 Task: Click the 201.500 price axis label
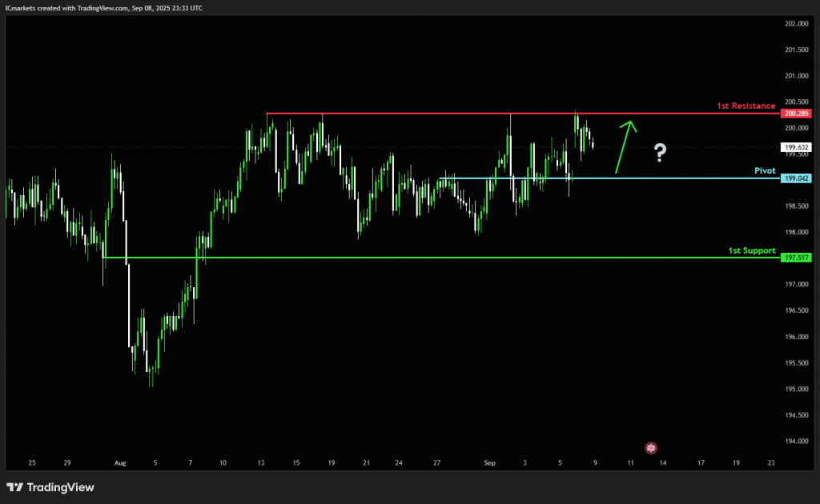point(797,50)
